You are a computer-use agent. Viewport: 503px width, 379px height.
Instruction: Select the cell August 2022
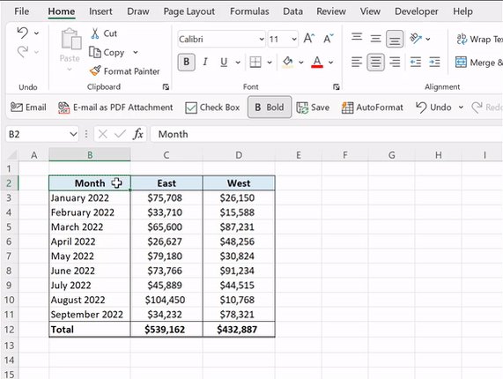(x=90, y=300)
